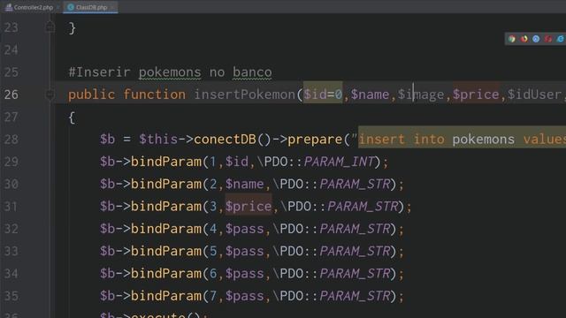Click the 'function' keyword on line 26
This screenshot has width=566, height=318.
click(x=154, y=95)
